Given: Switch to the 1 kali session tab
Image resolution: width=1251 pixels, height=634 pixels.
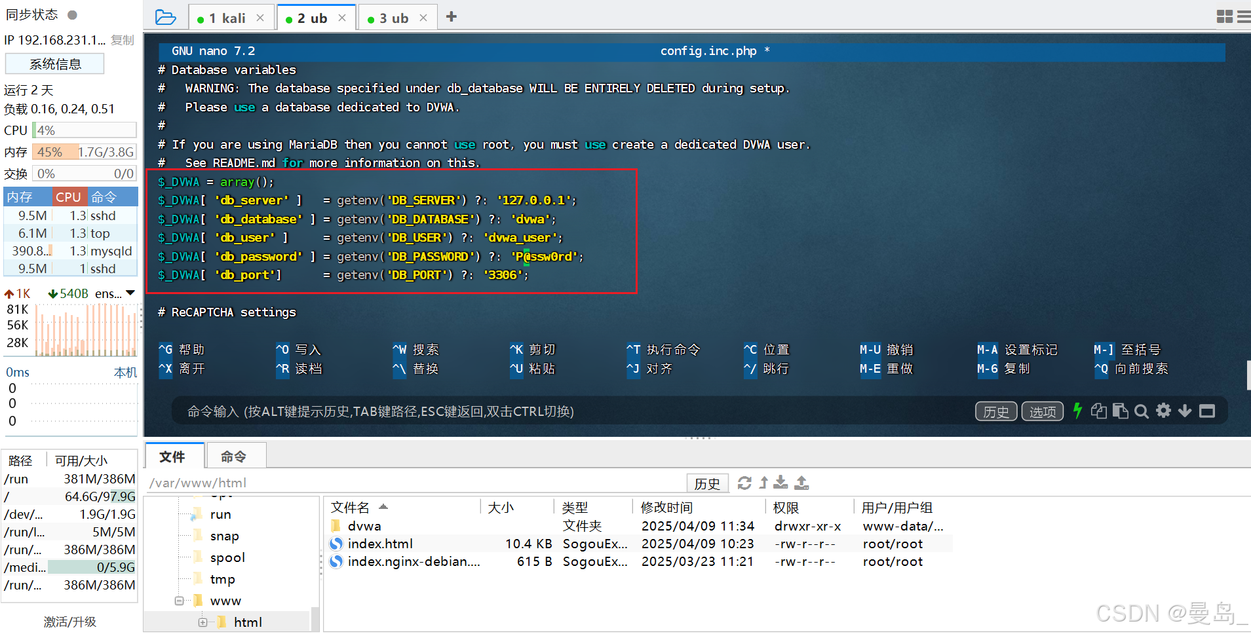Looking at the screenshot, I should (x=227, y=18).
